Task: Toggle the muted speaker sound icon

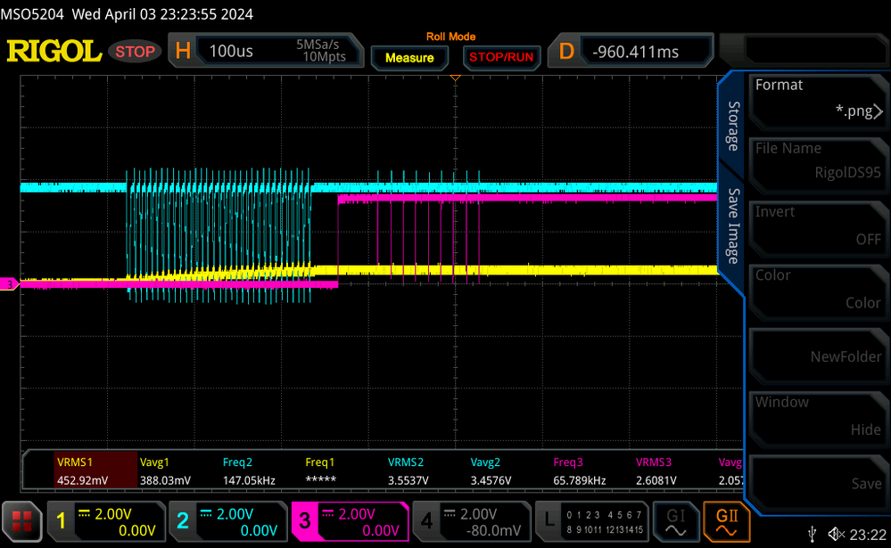Action: [837, 534]
